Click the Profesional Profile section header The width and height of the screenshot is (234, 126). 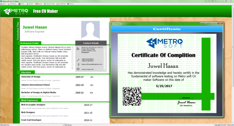point(30,43)
